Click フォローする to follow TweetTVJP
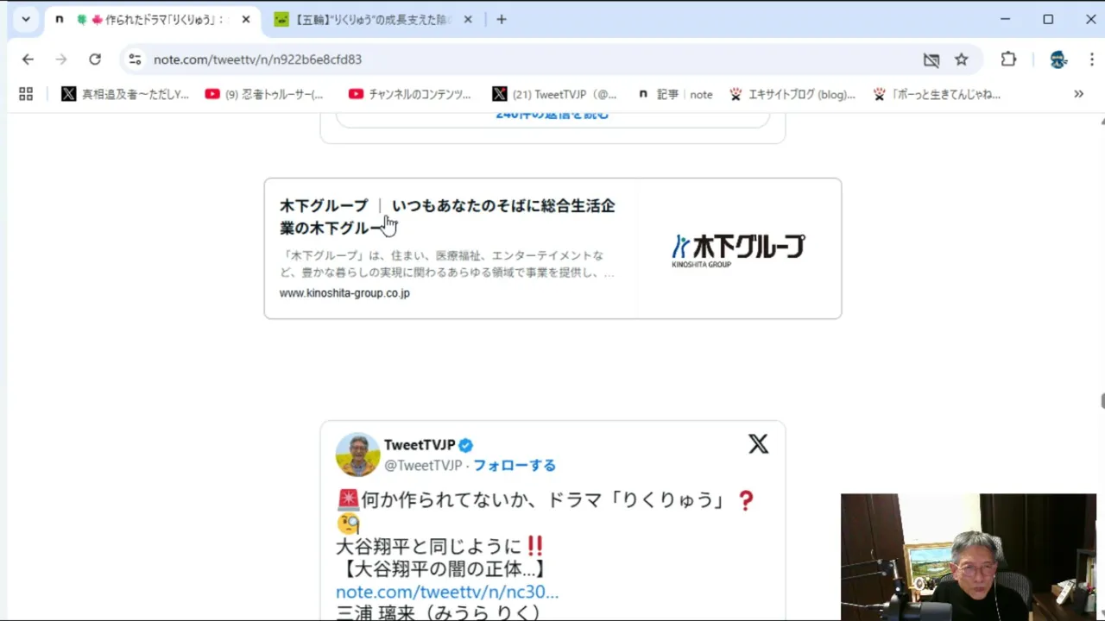This screenshot has width=1105, height=621. point(515,466)
